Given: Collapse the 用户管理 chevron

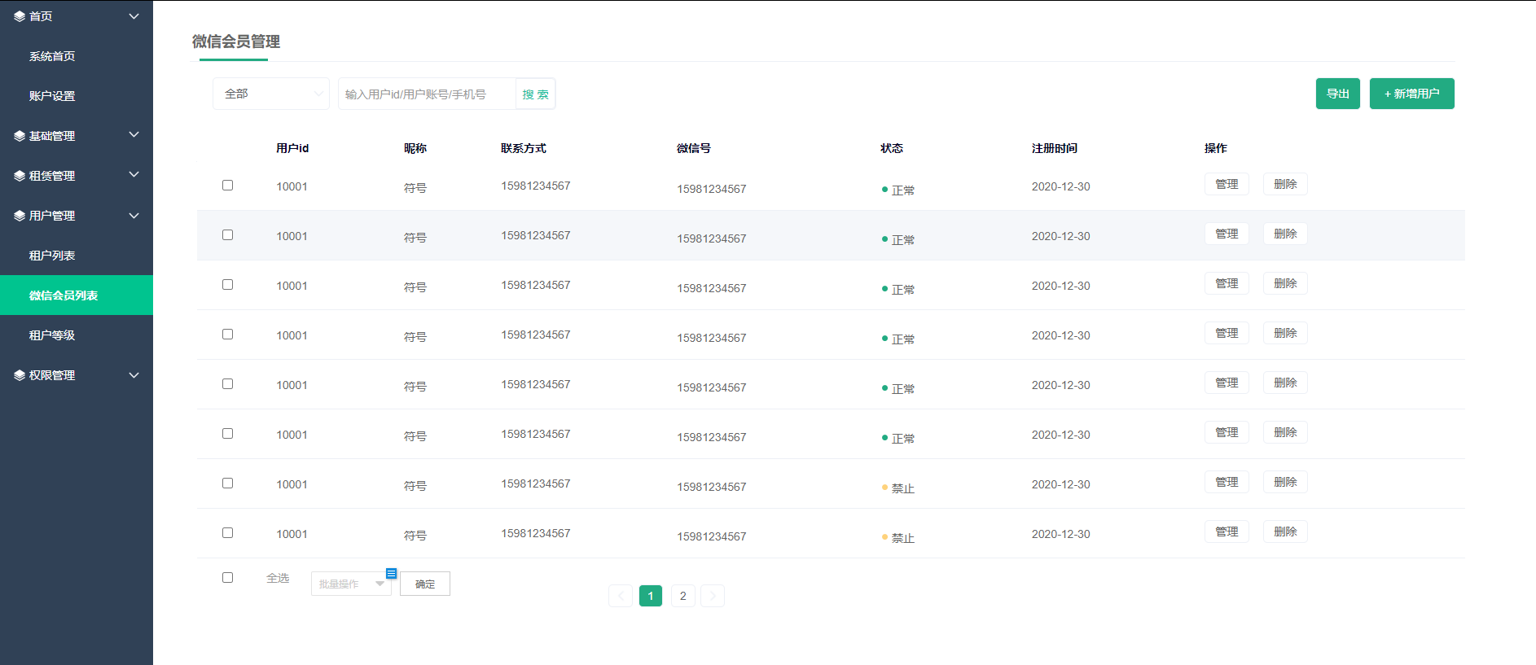Looking at the screenshot, I should (134, 216).
